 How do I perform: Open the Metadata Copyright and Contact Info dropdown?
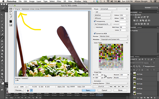pos(114,39)
